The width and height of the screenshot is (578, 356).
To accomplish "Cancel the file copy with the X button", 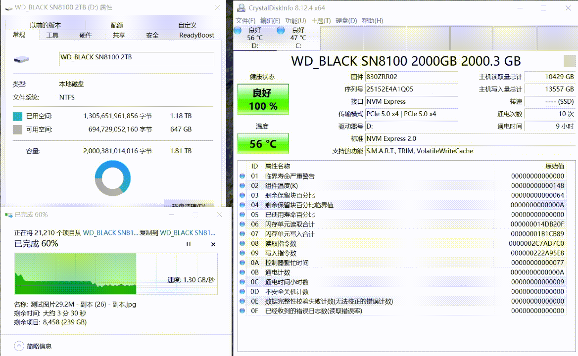I will pyautogui.click(x=213, y=244).
